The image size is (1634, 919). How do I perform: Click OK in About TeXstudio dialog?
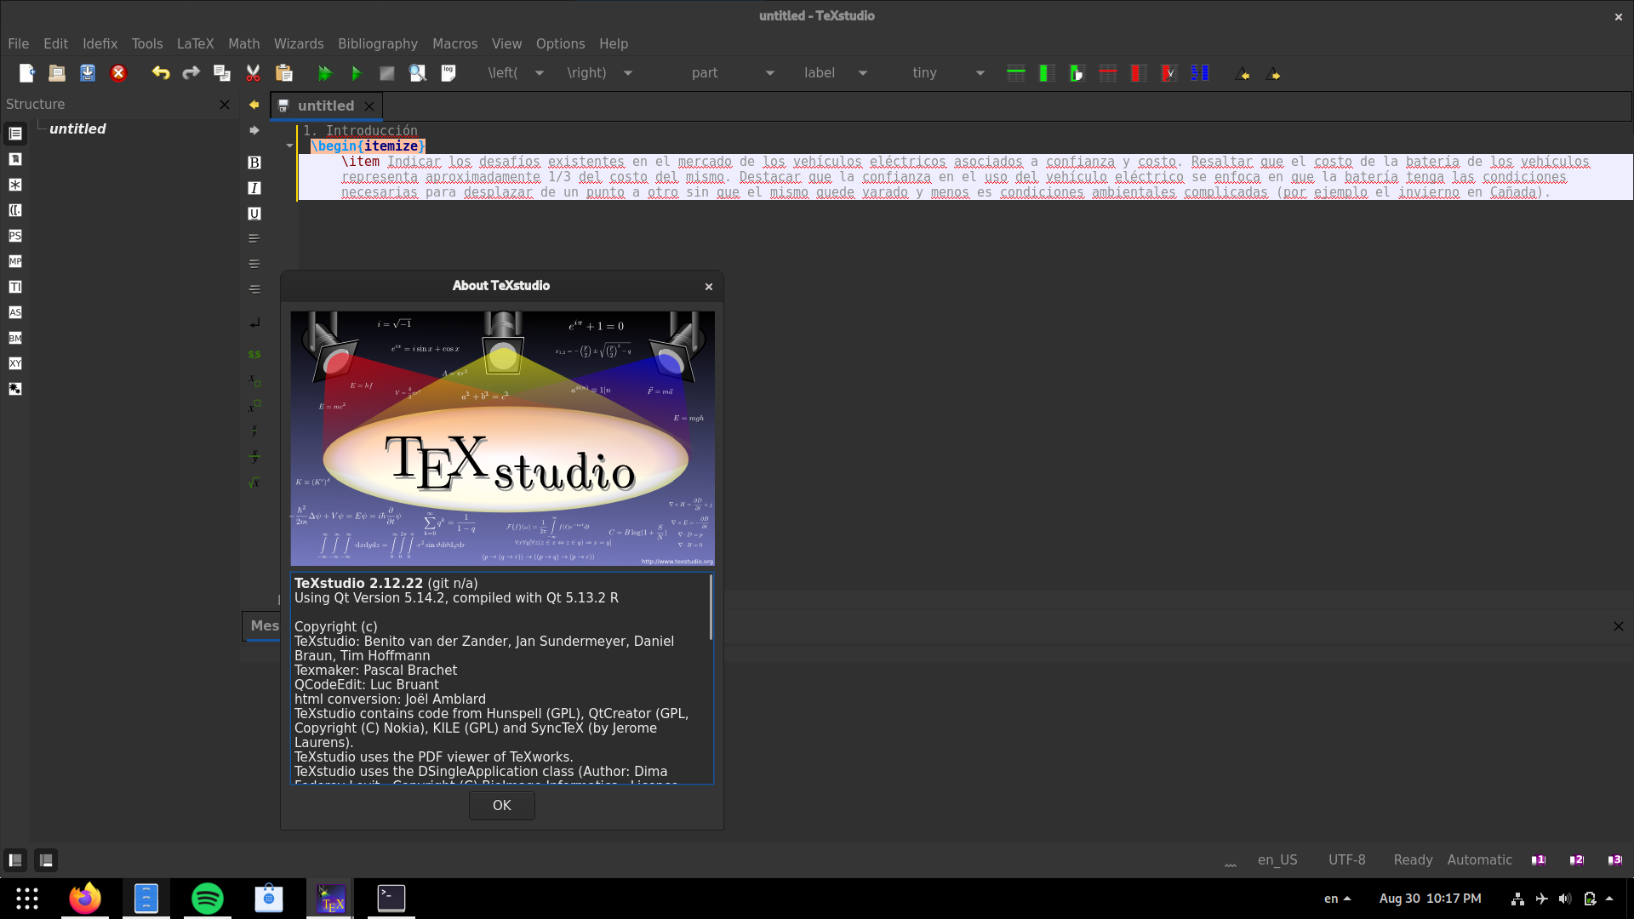tap(502, 805)
